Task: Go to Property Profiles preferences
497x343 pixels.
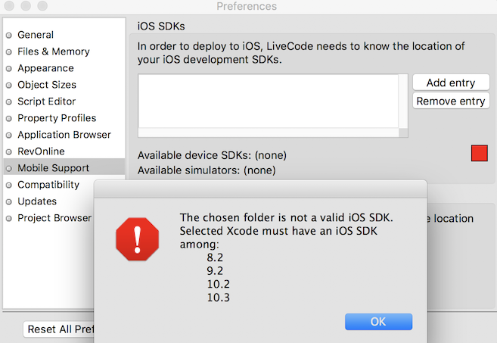Action: (x=57, y=118)
